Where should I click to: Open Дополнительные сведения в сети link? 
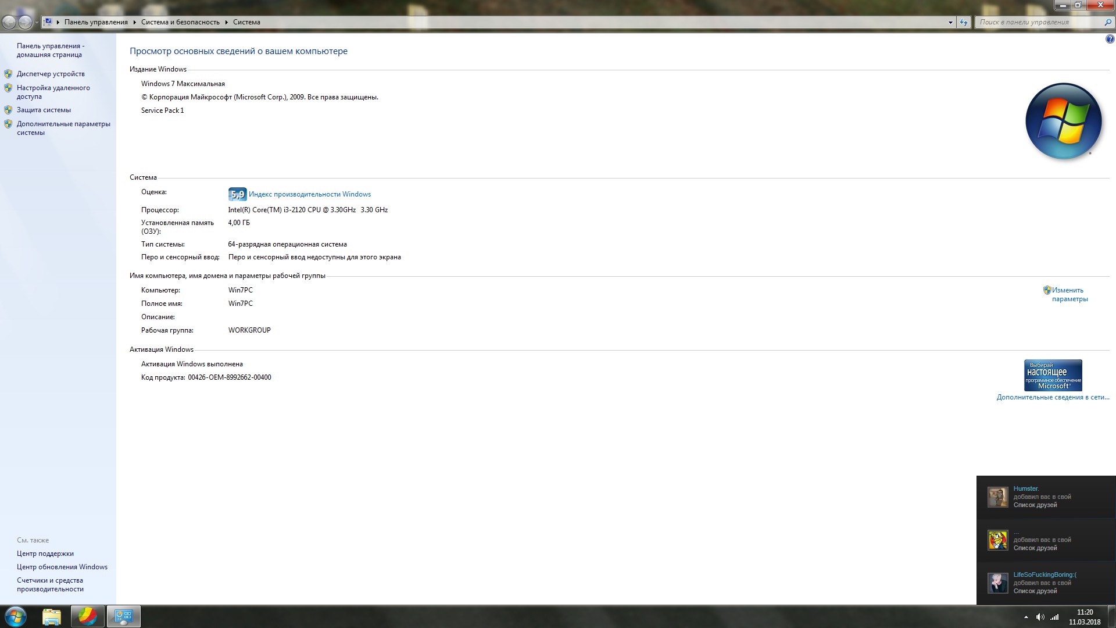click(x=1053, y=397)
